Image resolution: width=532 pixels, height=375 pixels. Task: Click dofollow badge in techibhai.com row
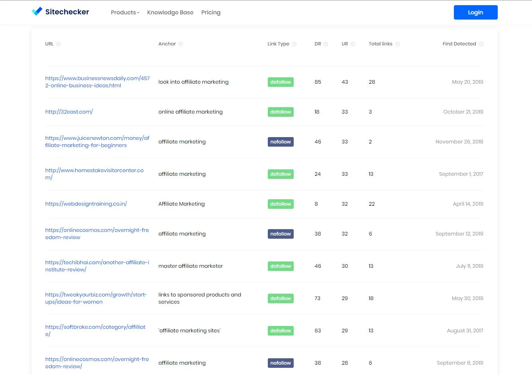(281, 266)
